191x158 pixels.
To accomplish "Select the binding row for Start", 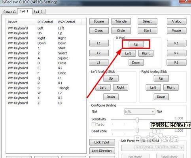I will pyautogui.click(x=46, y=48).
